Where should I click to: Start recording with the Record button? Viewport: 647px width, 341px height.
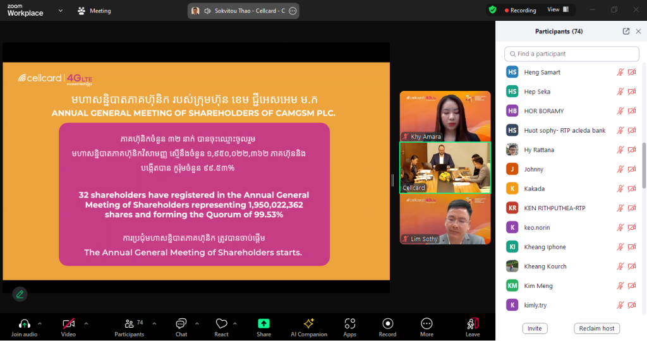coord(387,326)
